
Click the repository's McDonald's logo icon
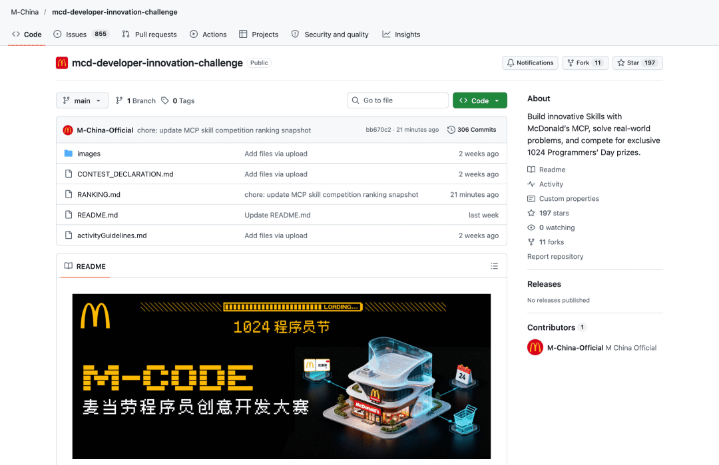[62, 63]
